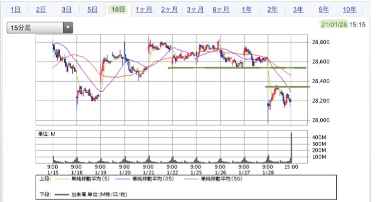Click the 300M volume axis label

tap(319, 144)
